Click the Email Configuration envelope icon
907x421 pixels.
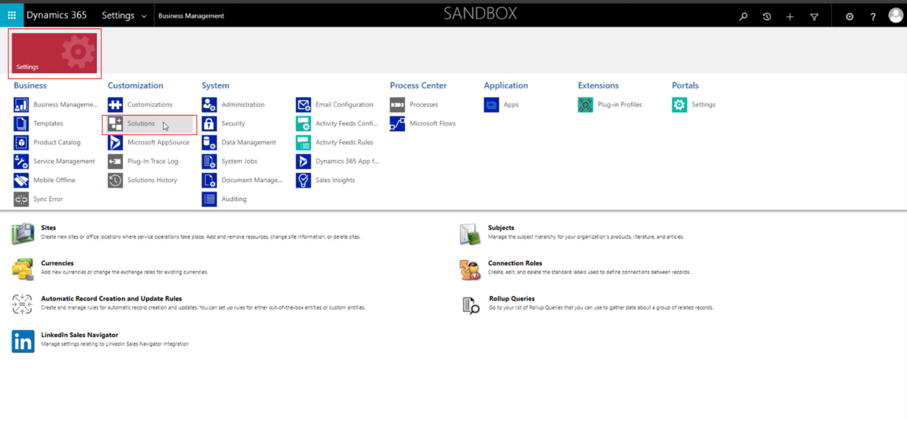click(303, 105)
